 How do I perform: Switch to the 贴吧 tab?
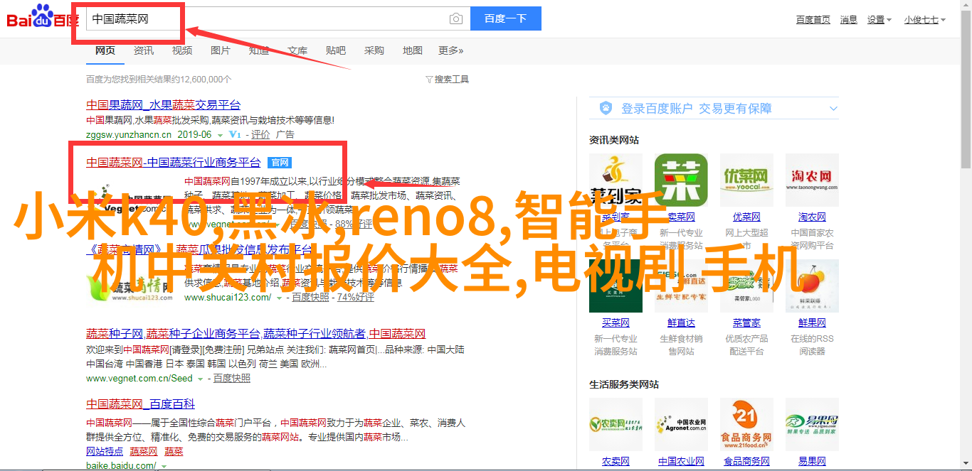pyautogui.click(x=336, y=50)
